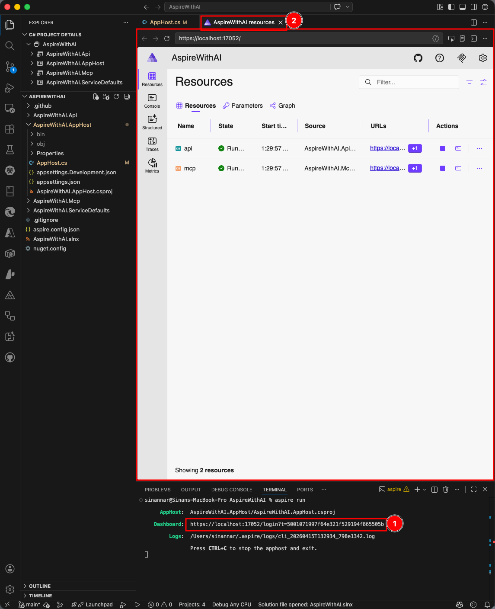Open Source Control view in activity bar
This screenshot has width=495, height=609.
[x=10, y=67]
